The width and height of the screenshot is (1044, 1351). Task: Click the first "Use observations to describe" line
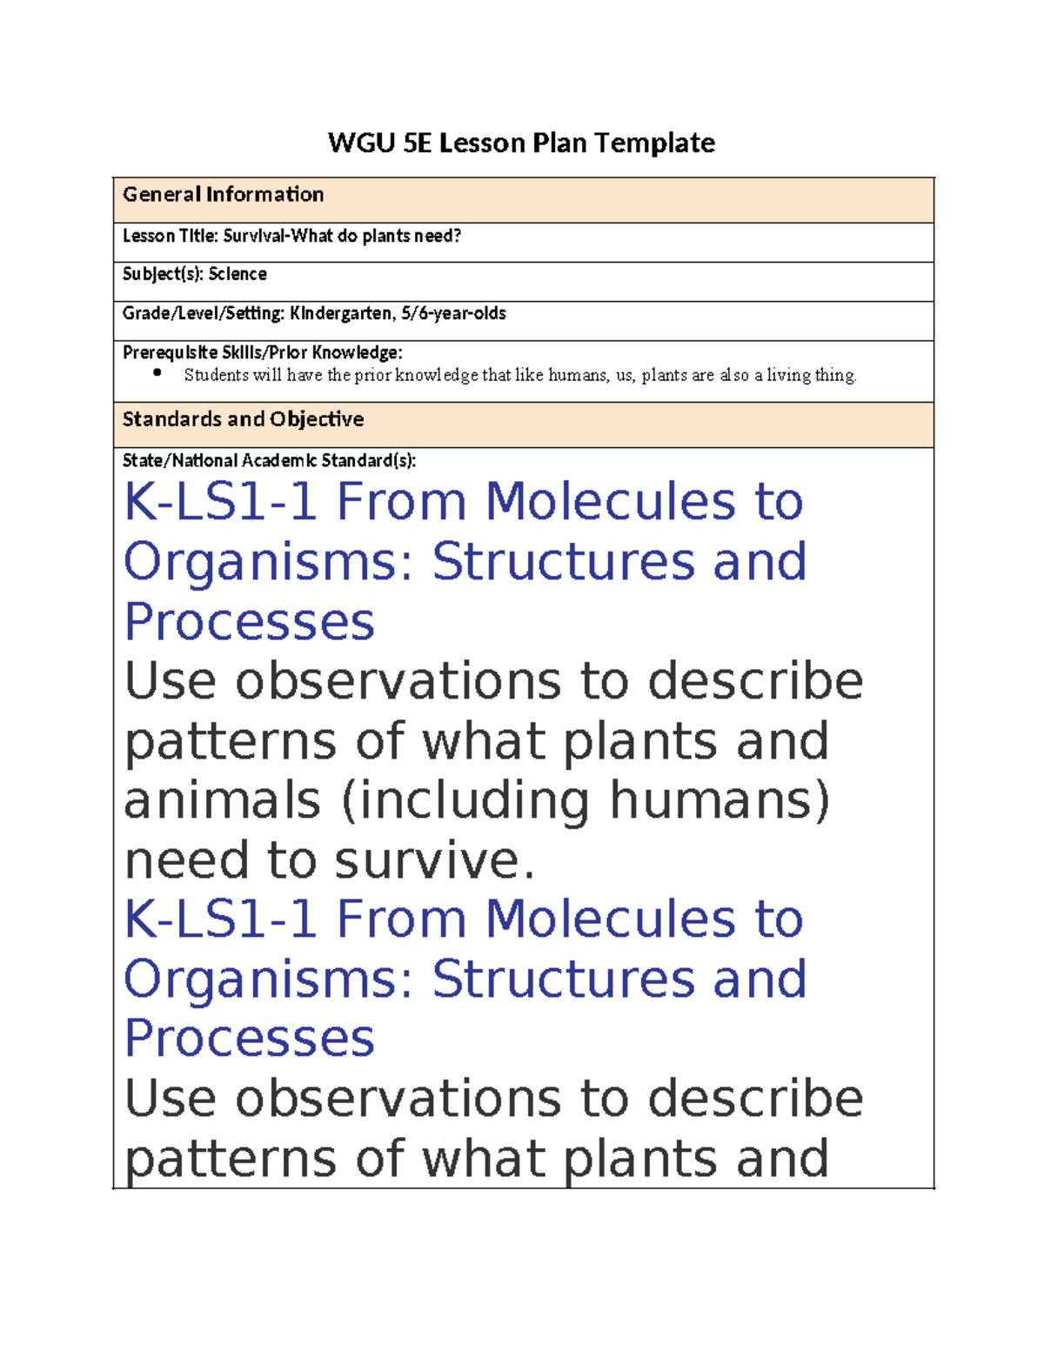(493, 681)
